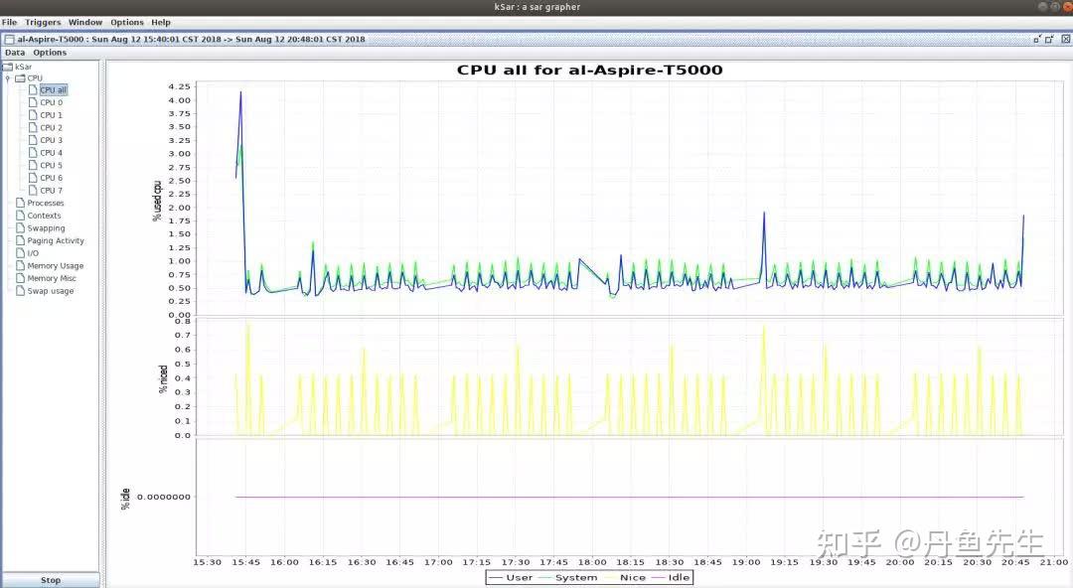Click the document icon beside Memory Misc

point(21,278)
